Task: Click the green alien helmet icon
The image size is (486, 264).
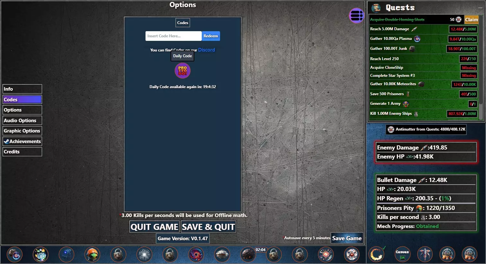Action: point(92,255)
